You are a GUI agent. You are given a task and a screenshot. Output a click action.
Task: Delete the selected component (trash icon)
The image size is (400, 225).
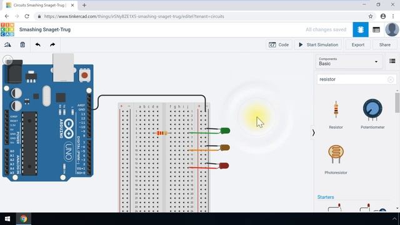click(22, 44)
